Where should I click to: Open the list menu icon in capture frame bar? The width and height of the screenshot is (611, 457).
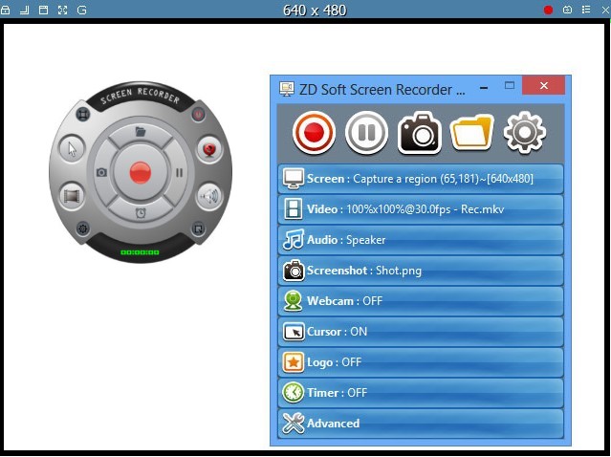click(586, 10)
